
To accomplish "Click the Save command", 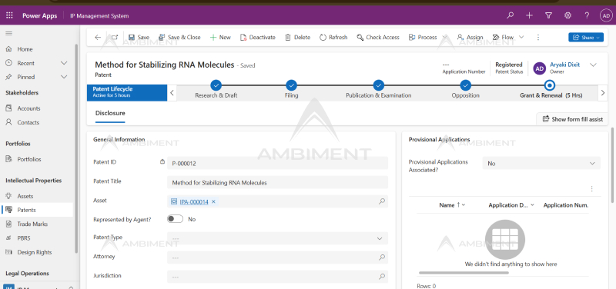I will (139, 37).
